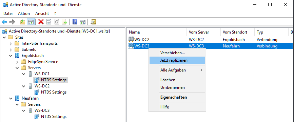Screen dimensions: 294x122
Task: Toggle the action pane toolbar icon
Action: tap(83, 22)
